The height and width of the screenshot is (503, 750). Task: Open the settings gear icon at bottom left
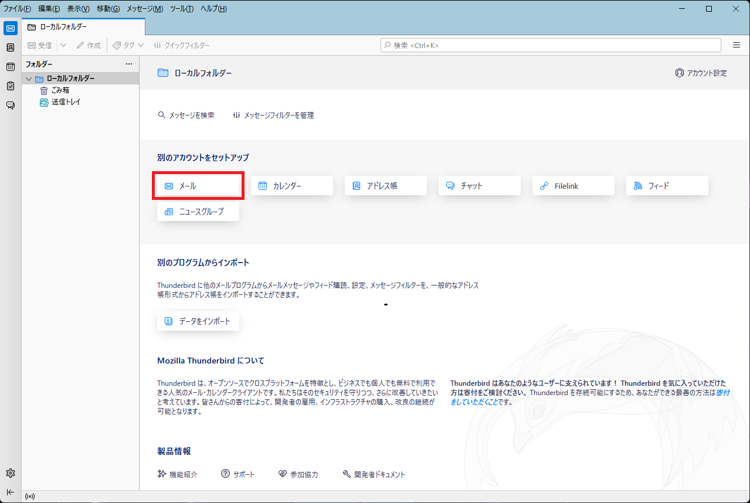(10, 473)
